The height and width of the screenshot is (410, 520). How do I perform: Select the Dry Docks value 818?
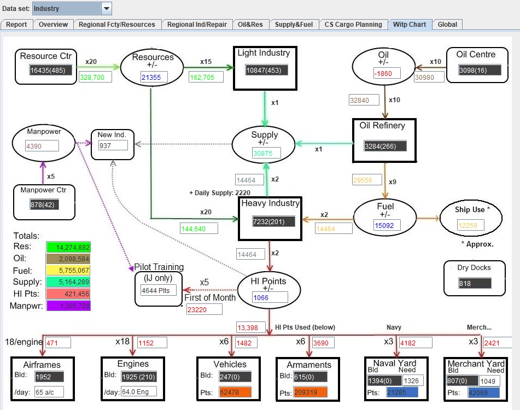coord(475,283)
